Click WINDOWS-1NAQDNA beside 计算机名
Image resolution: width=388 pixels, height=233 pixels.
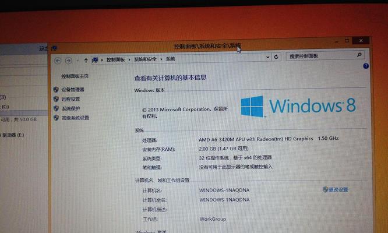pyautogui.click(x=224, y=190)
